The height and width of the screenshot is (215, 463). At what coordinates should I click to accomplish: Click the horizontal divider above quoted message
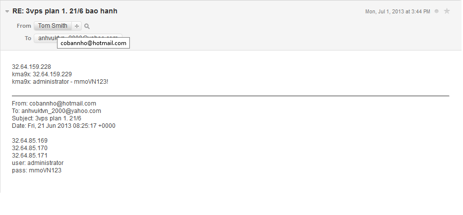(x=231, y=95)
